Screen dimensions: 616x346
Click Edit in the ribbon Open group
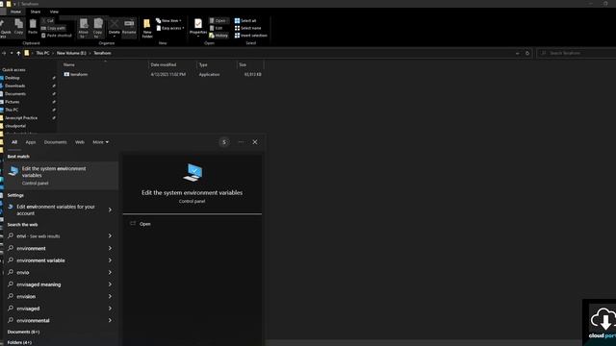coord(216,28)
